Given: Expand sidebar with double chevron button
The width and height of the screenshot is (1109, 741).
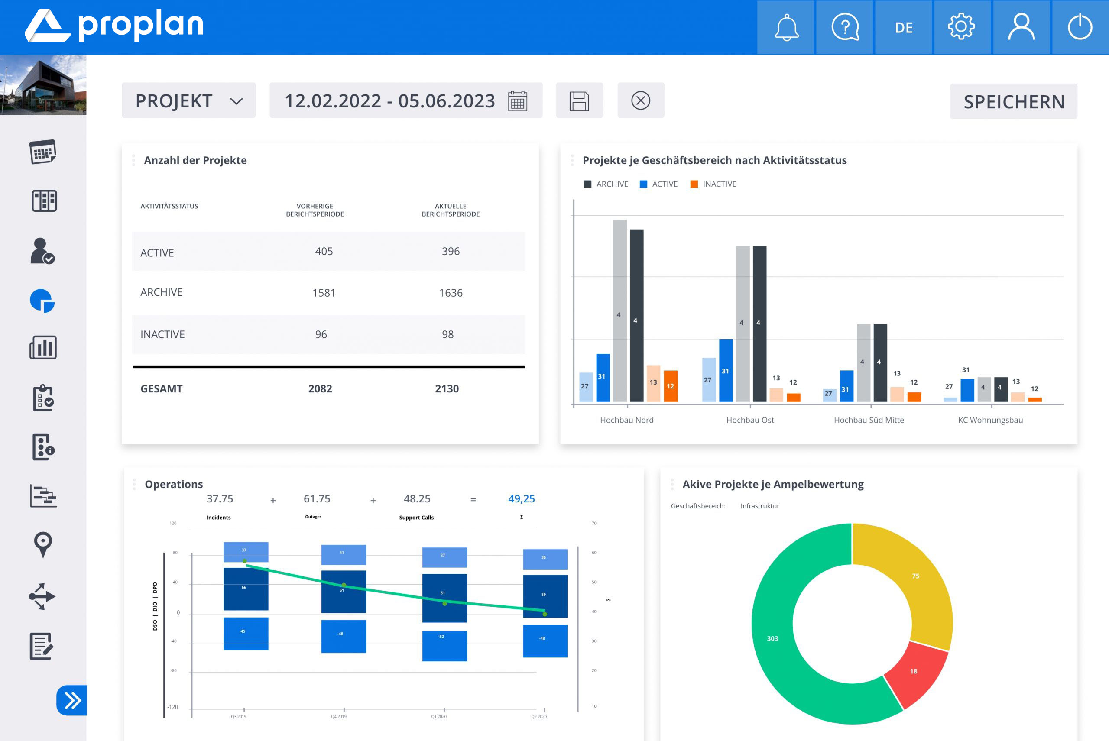Looking at the screenshot, I should (x=72, y=700).
